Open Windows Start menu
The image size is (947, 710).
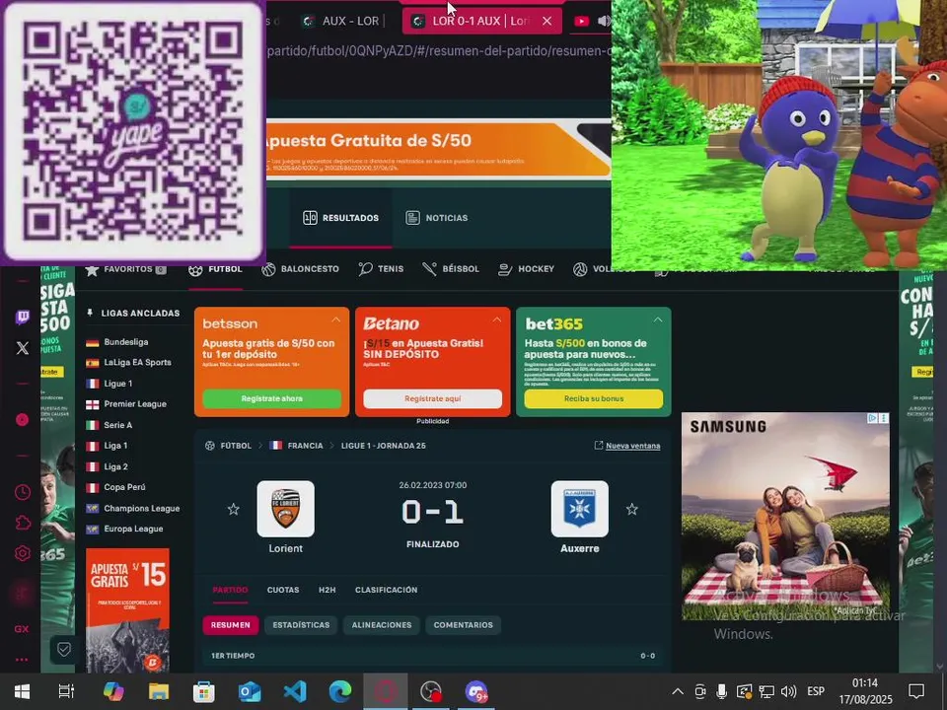coord(23,691)
